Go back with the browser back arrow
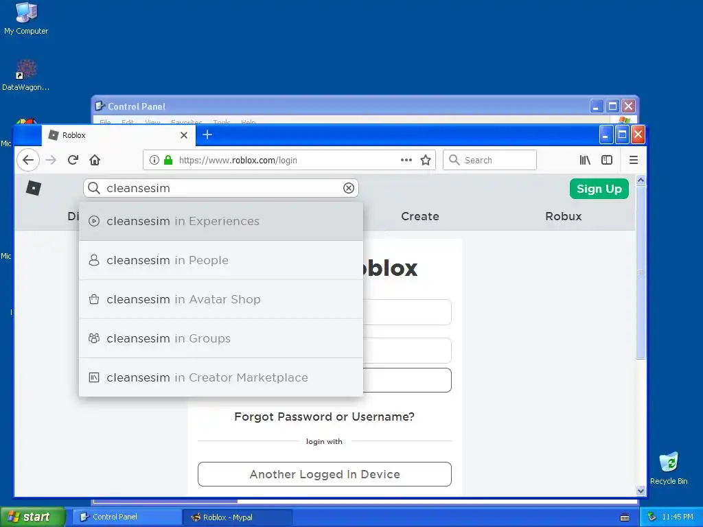 point(27,160)
